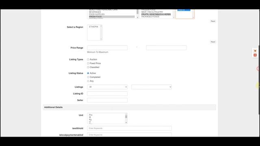
Task: Click the region list scroll up arrow
Action: (x=101, y=26)
